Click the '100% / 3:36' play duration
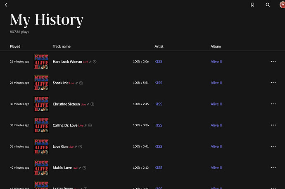Viewport: 285px width, 189px height. point(141,125)
